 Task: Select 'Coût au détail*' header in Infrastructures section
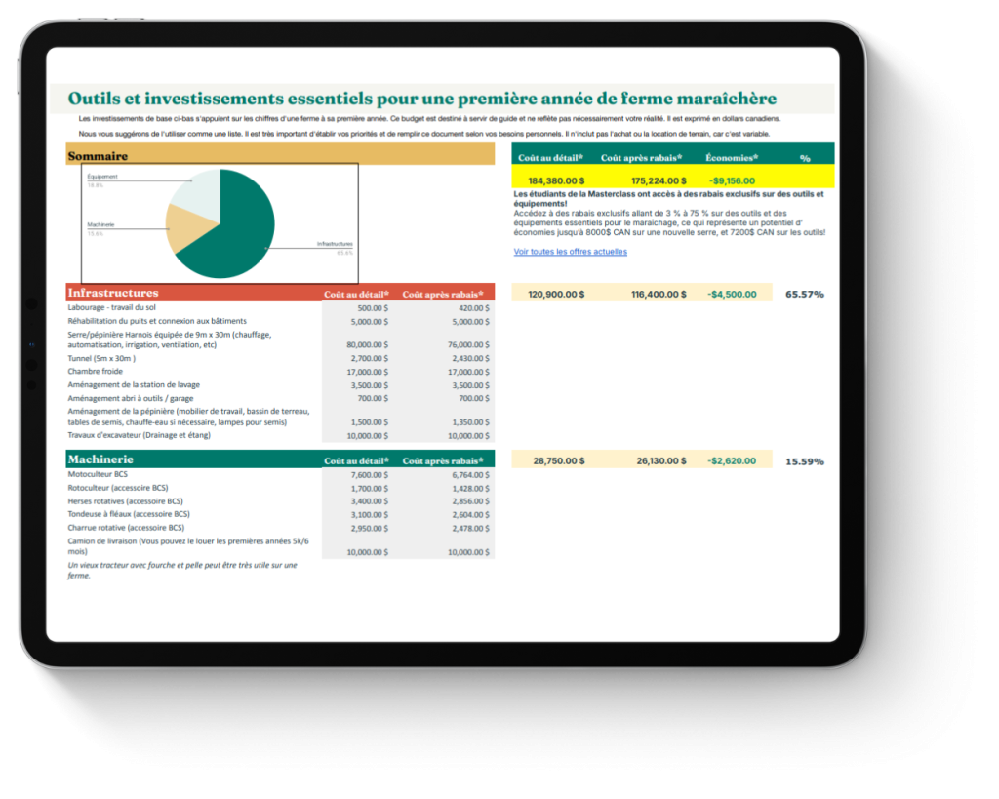[x=356, y=295]
